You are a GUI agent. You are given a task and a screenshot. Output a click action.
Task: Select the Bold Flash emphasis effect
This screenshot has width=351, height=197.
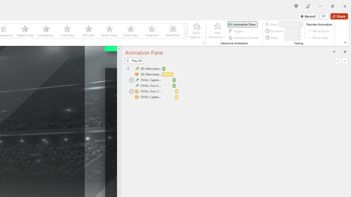(x=173, y=31)
